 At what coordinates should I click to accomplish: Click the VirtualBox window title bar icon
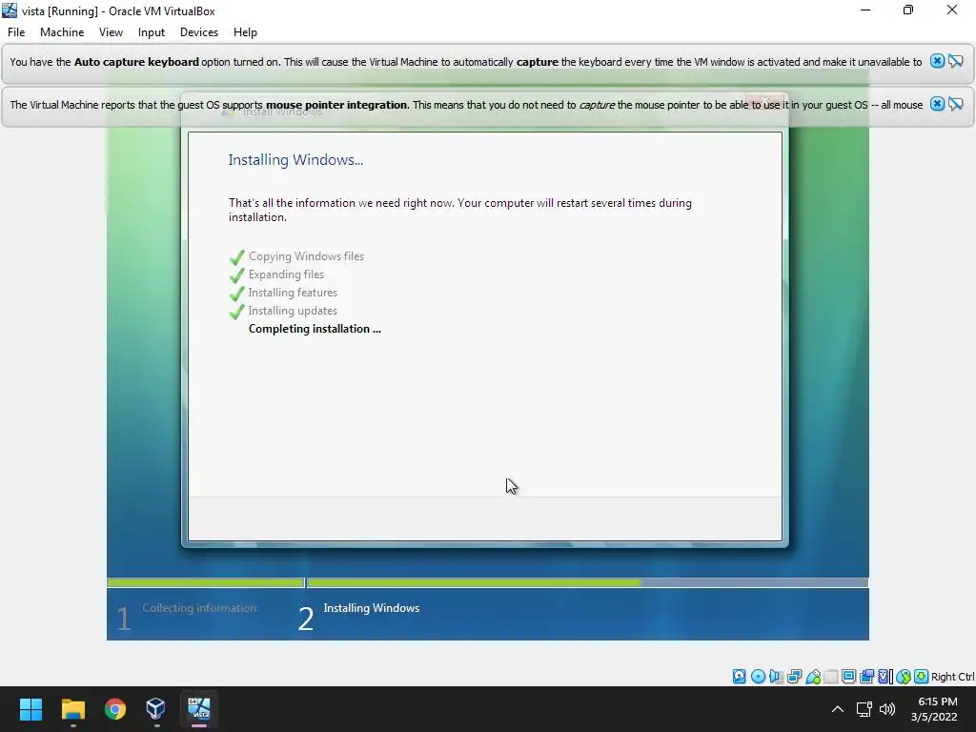point(10,10)
